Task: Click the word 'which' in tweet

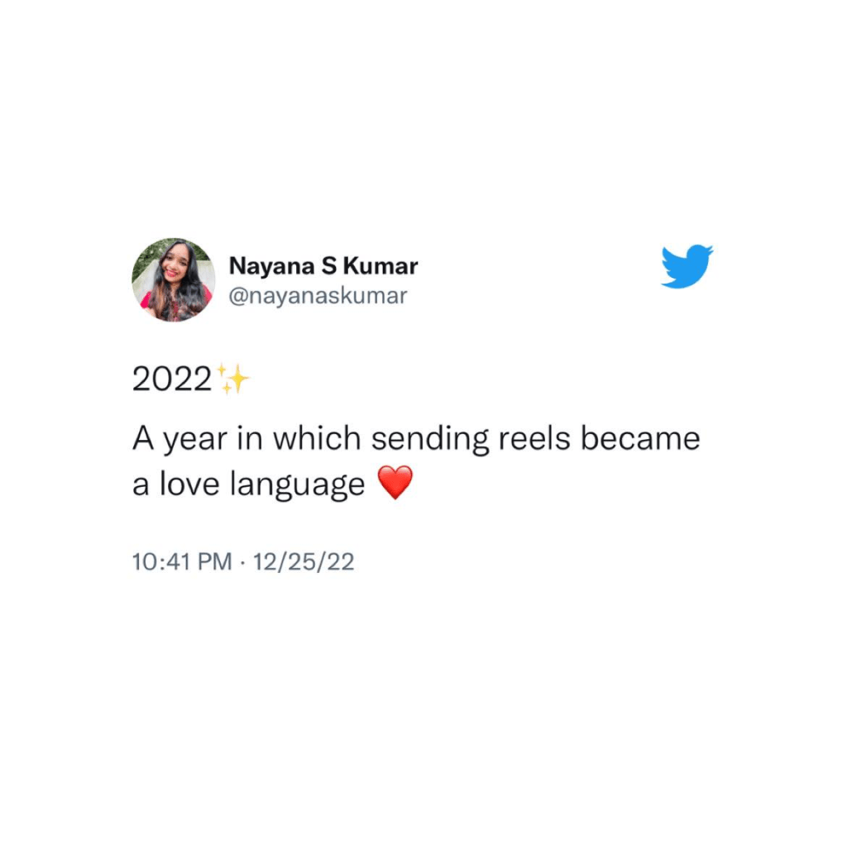Action: pyautogui.click(x=317, y=438)
